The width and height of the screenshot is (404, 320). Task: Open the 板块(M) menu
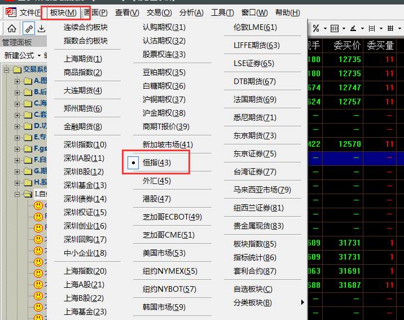coord(63,12)
